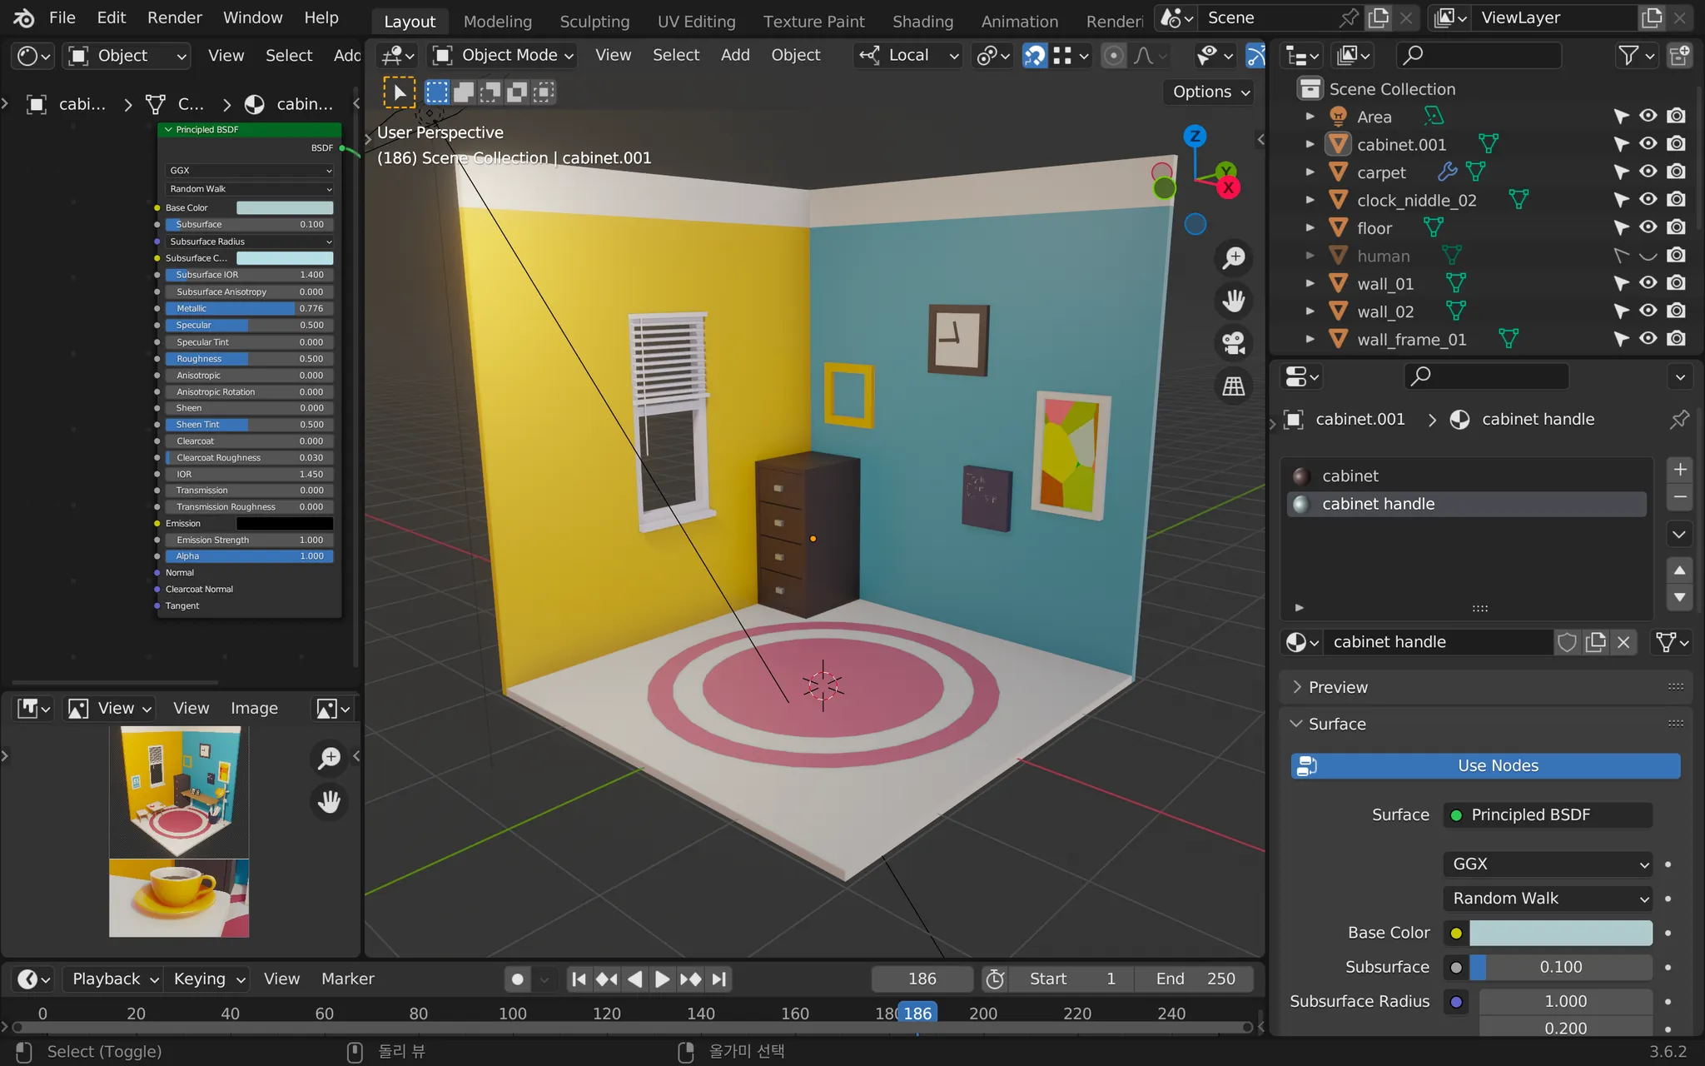Click the pan hand icon in viewport
This screenshot has height=1066, width=1705.
coord(1233,300)
